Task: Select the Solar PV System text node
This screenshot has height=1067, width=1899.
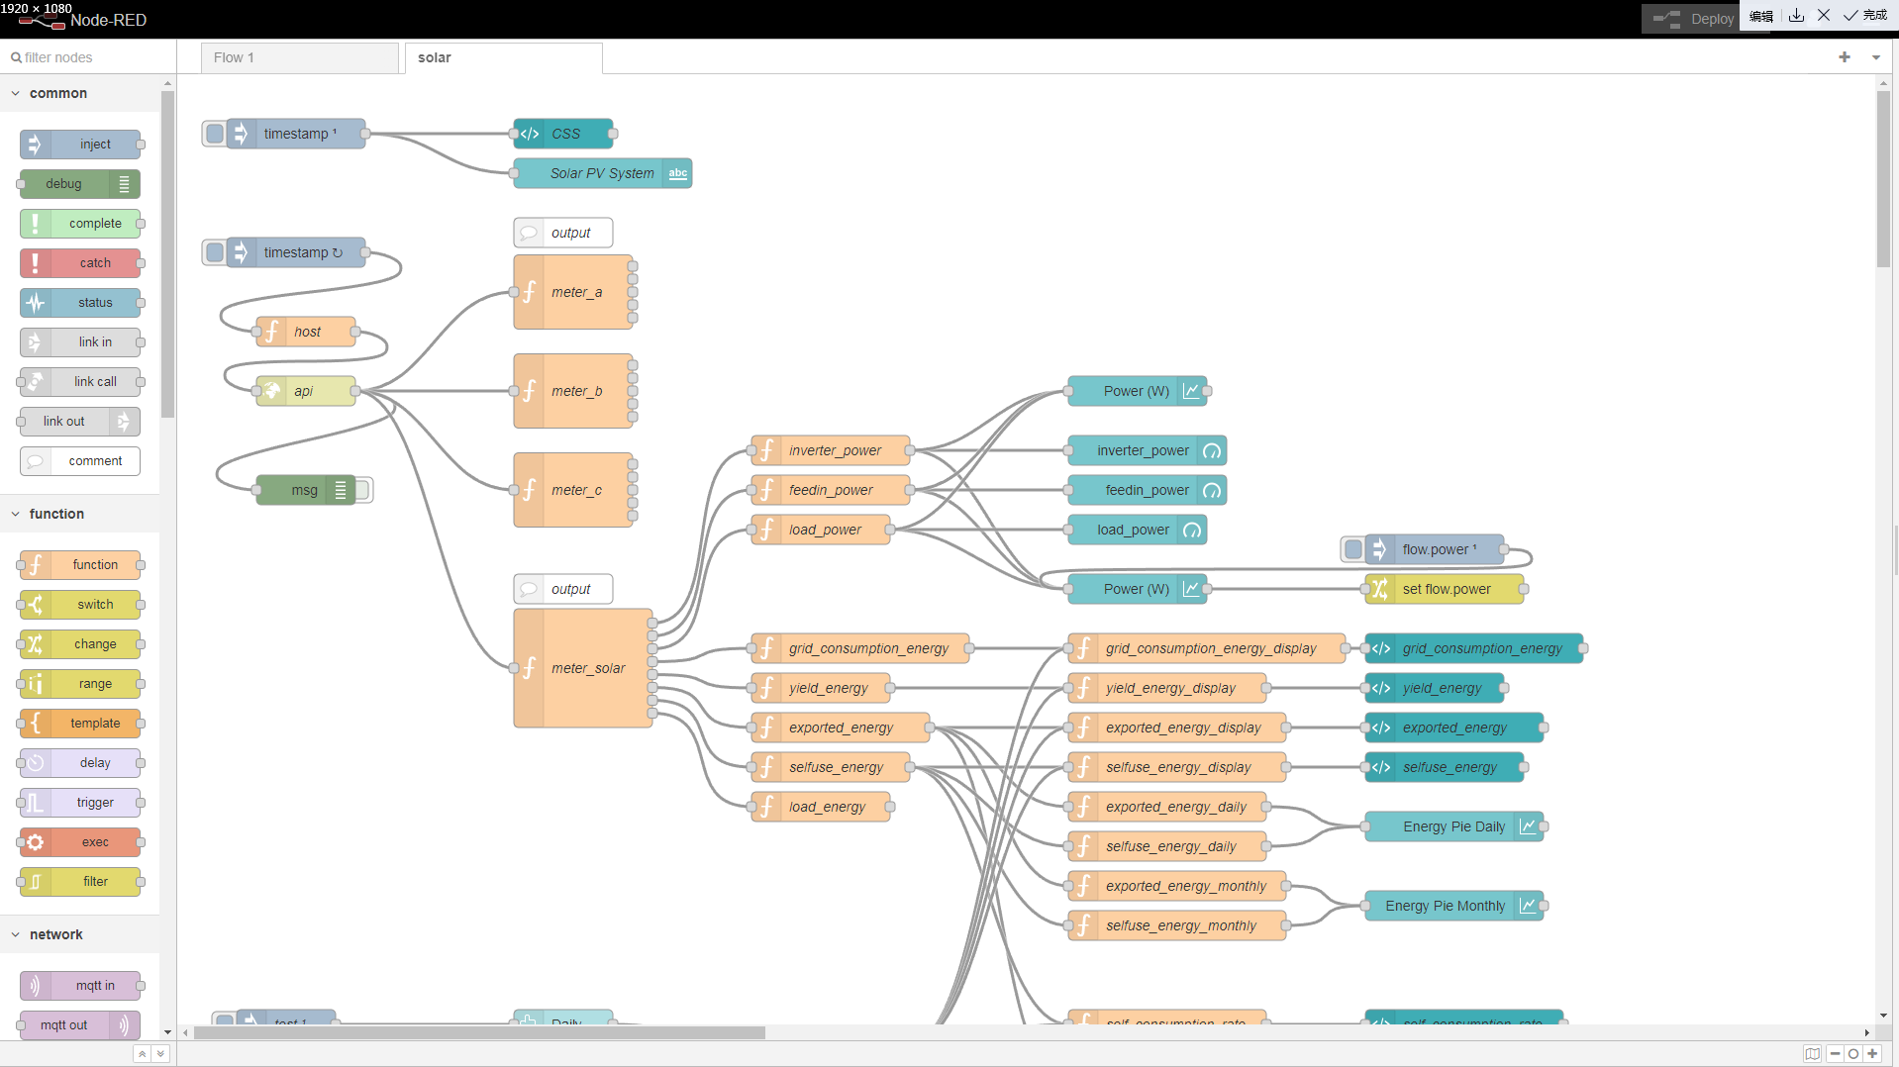Action: point(602,173)
